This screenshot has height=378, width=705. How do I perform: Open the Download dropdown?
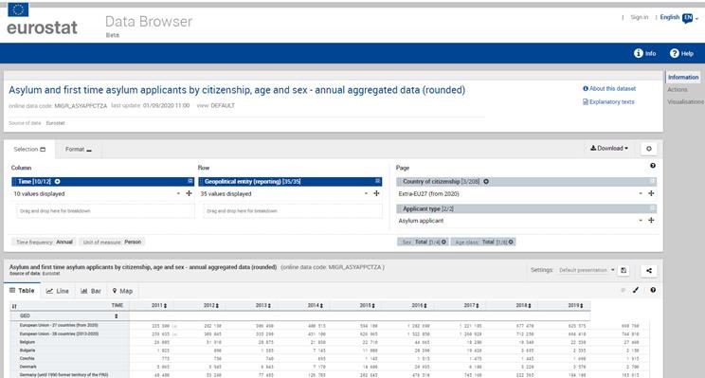[609, 149]
